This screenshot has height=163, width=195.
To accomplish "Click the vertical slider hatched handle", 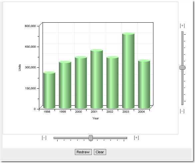I will click(182, 68).
